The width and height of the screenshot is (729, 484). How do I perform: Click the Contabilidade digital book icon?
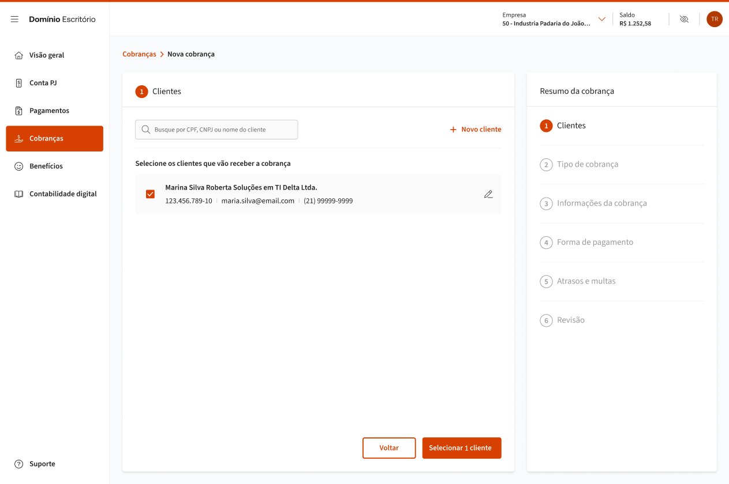coord(18,194)
